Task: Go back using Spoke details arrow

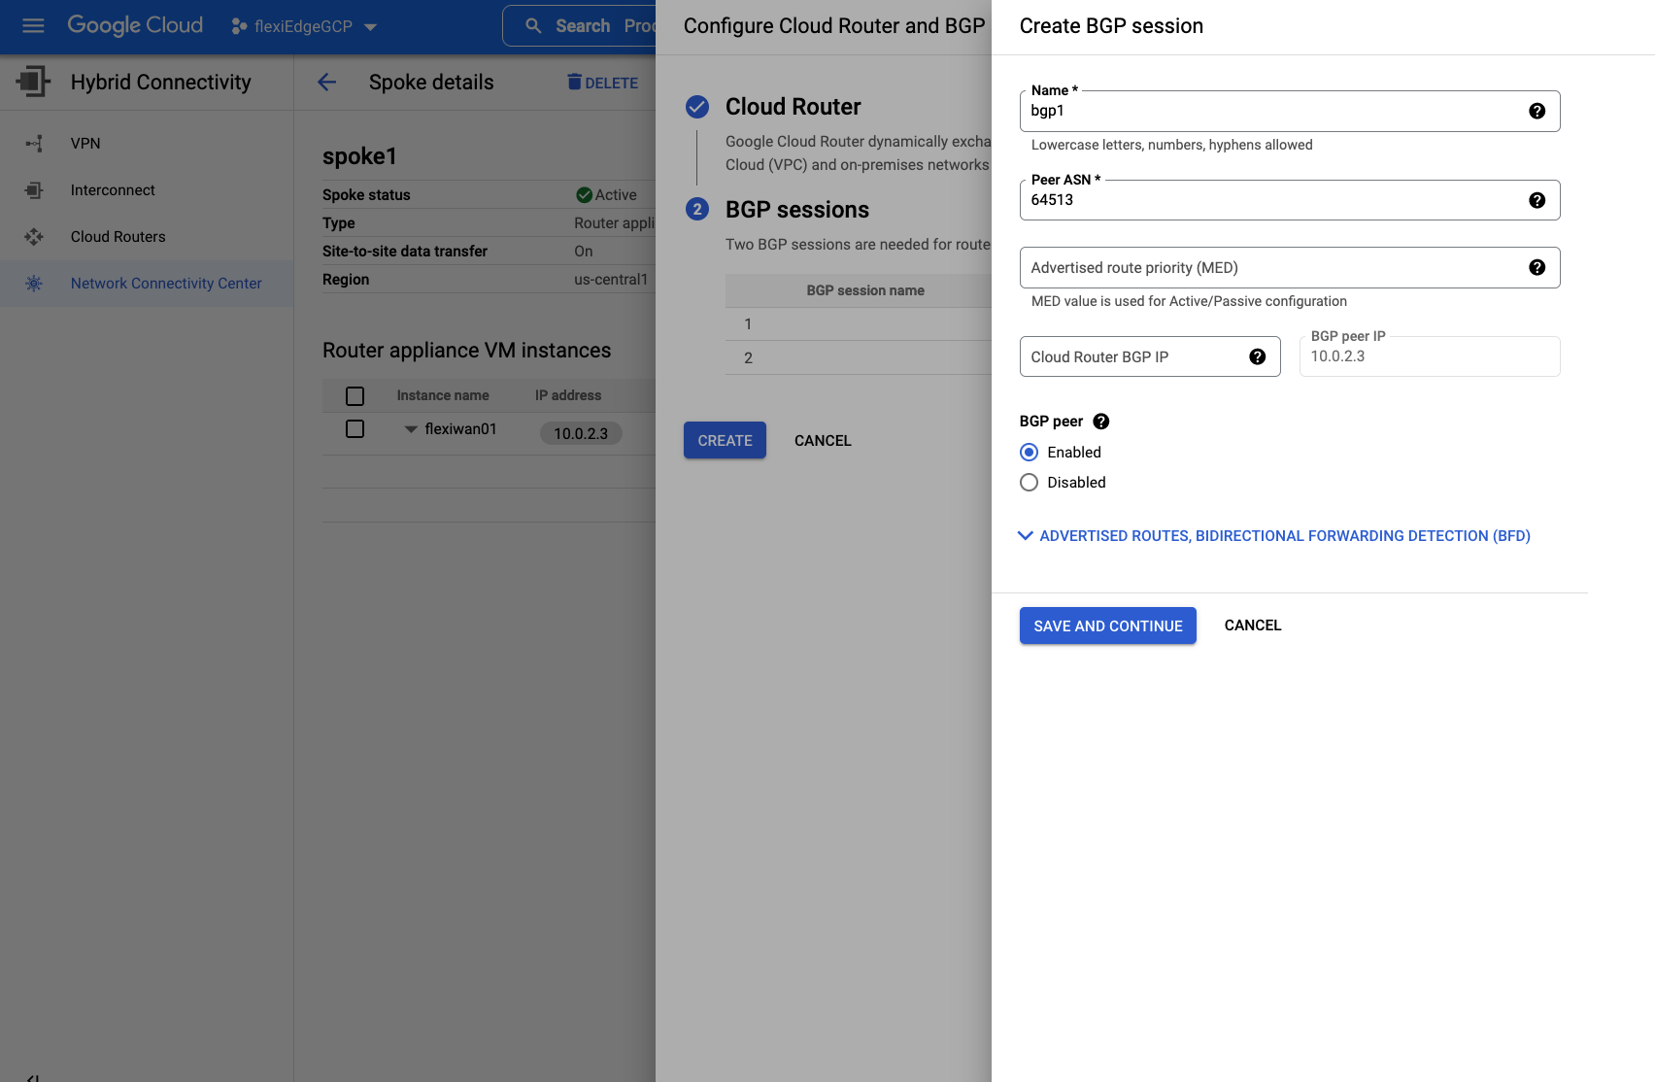Action: [x=327, y=83]
